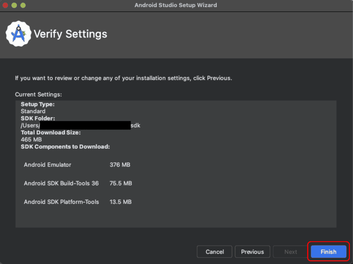Click the 75.5 MB size value

[121, 183]
